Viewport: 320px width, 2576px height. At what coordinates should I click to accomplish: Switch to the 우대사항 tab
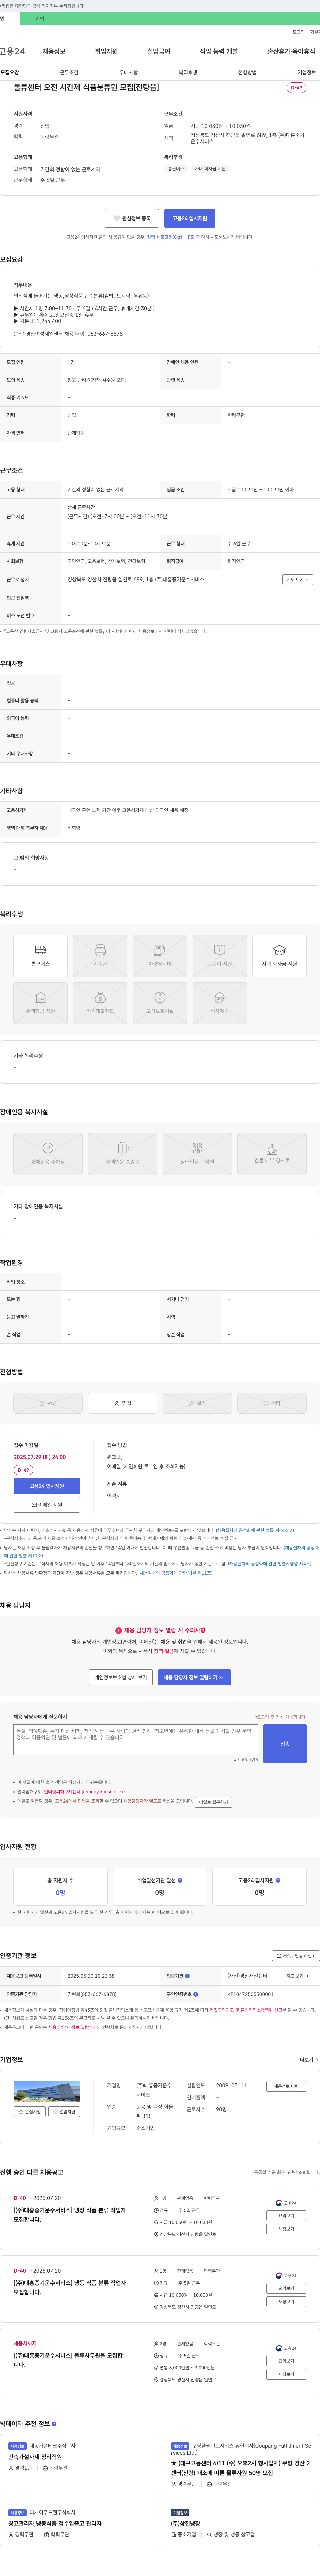pos(128,72)
